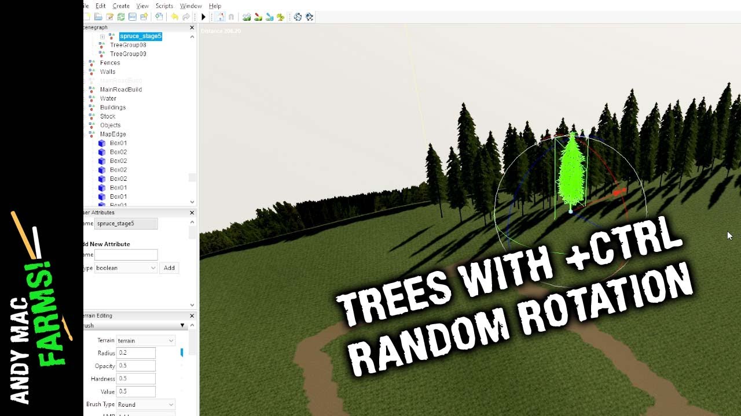Click the node icon beside MainRoadBuild
Viewport: 741px width, 416px height.
[91, 90]
